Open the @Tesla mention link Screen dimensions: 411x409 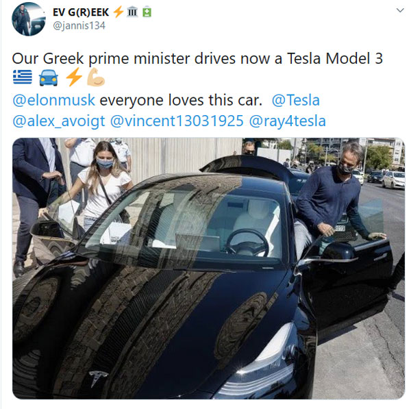[x=296, y=100]
